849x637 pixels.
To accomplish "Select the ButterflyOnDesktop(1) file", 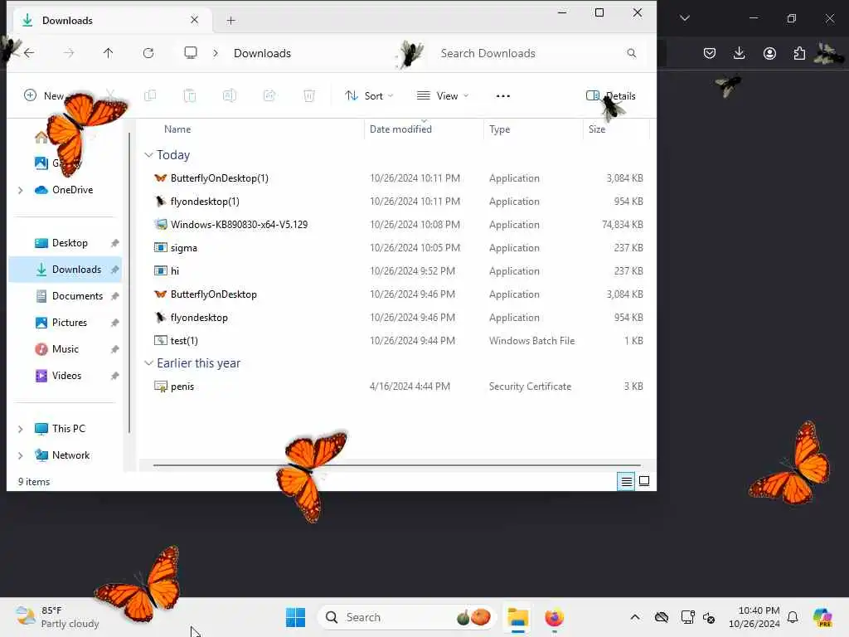I will click(x=219, y=178).
